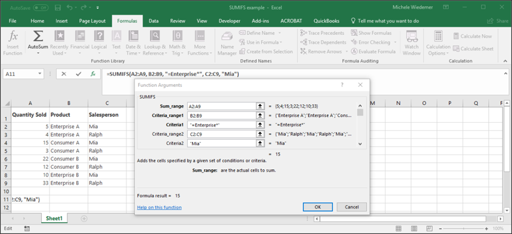Image resolution: width=512 pixels, height=234 pixels.
Task: Collapse the ribbon with the arrow
Action: coord(506,61)
